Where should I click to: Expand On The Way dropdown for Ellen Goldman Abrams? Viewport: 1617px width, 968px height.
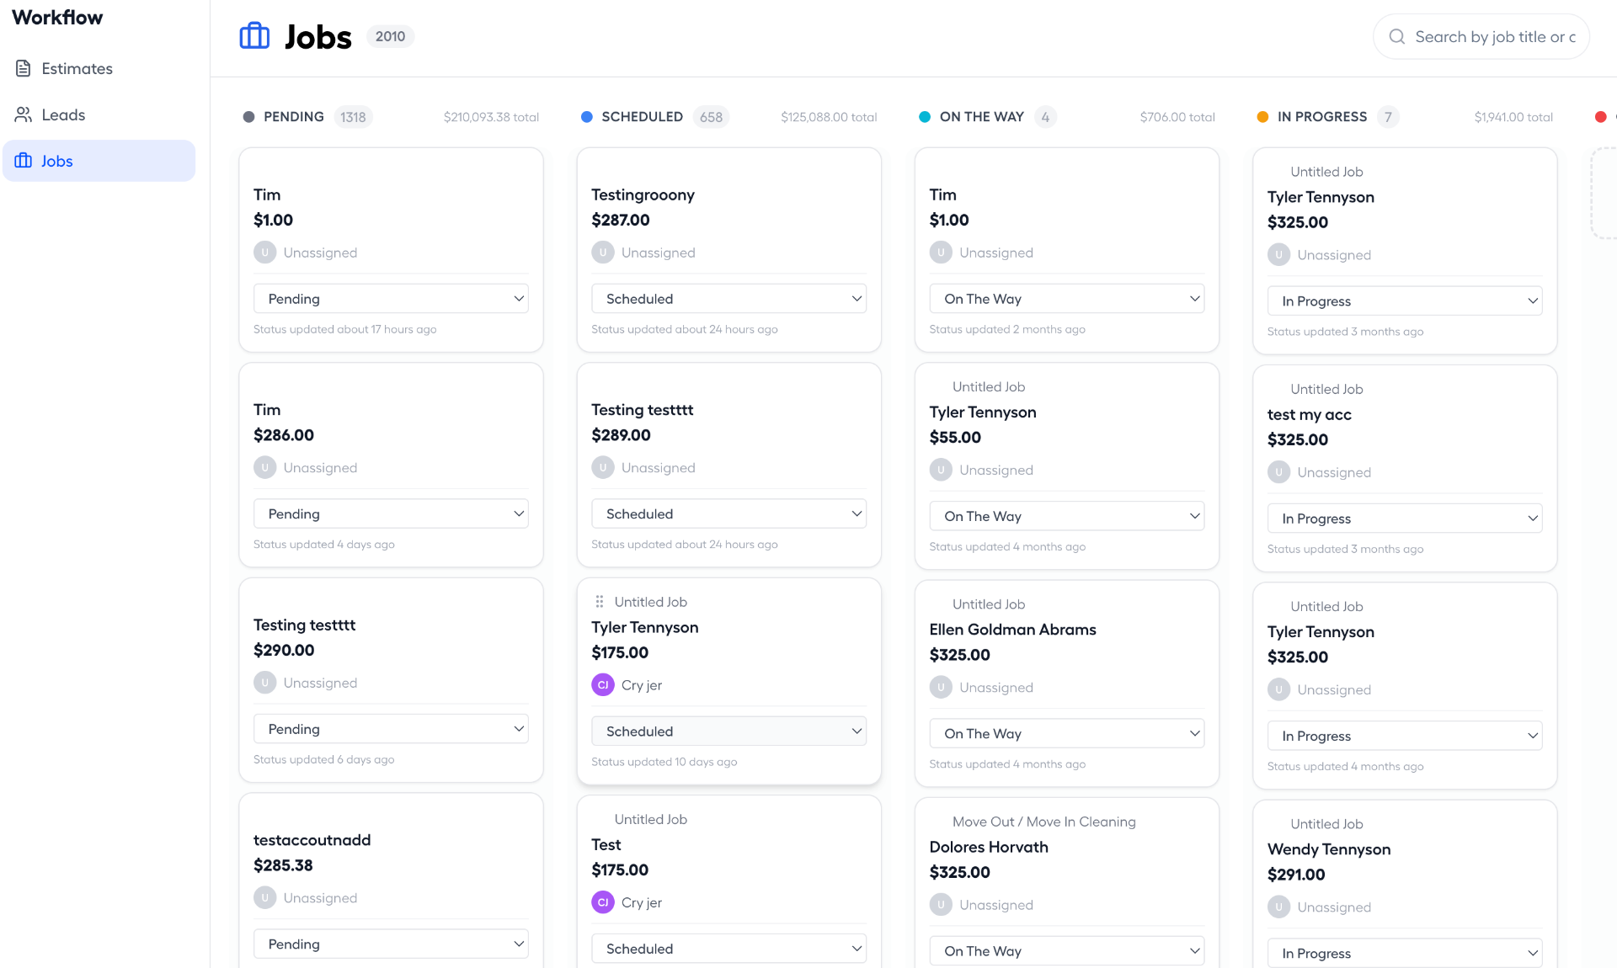pos(1066,733)
